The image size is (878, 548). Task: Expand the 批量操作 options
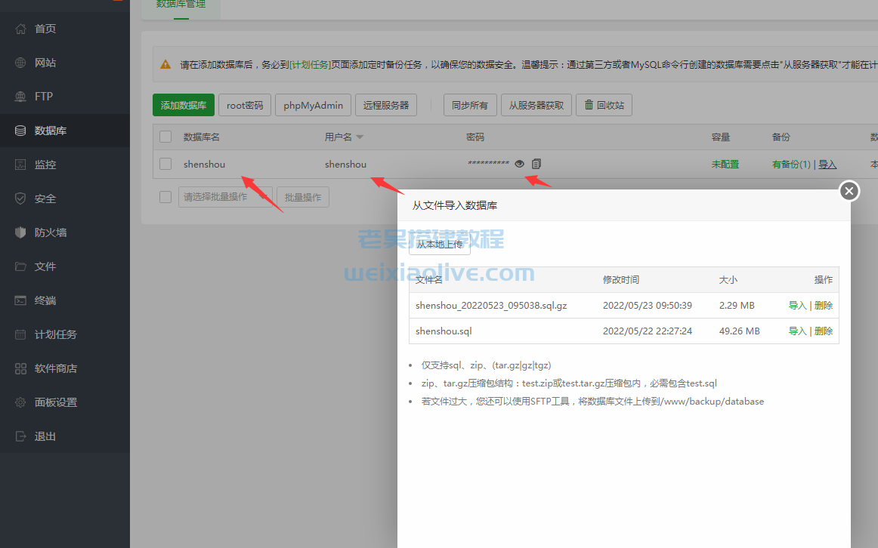click(x=302, y=196)
